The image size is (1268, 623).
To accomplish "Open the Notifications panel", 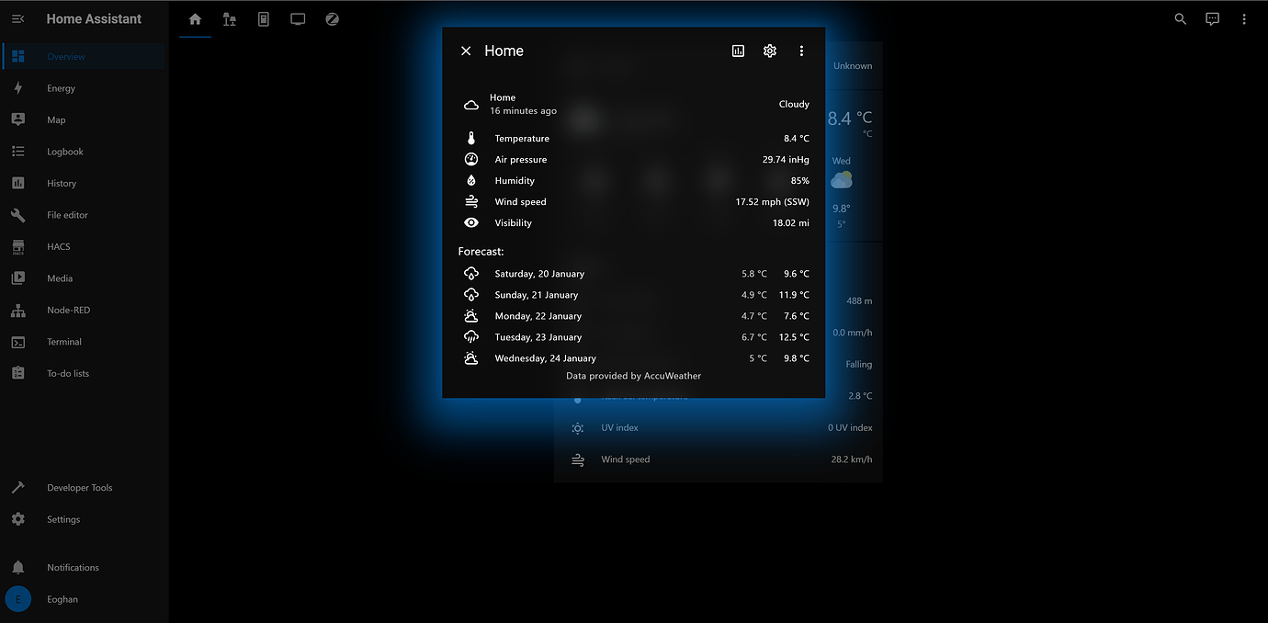I will (x=18, y=566).
